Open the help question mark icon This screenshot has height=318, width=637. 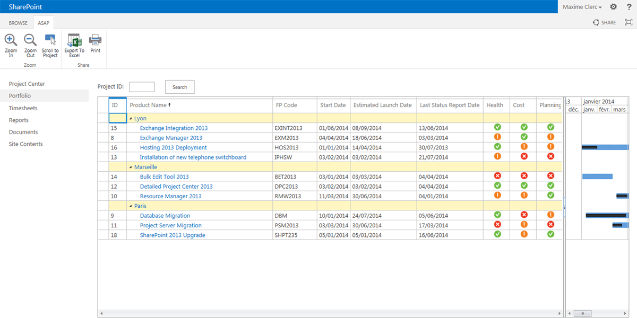[x=628, y=7]
